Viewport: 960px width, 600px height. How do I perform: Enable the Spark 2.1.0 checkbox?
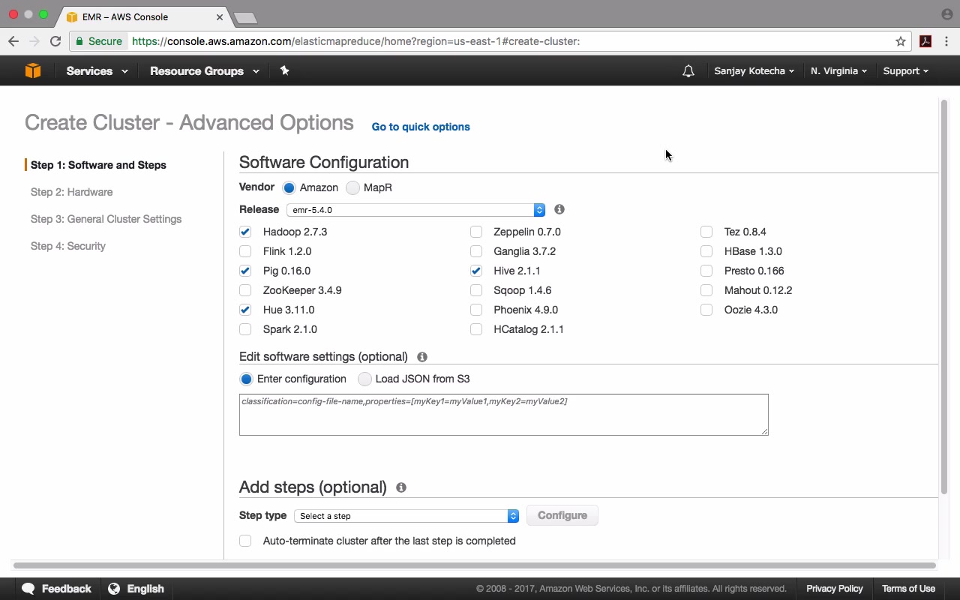[245, 329]
